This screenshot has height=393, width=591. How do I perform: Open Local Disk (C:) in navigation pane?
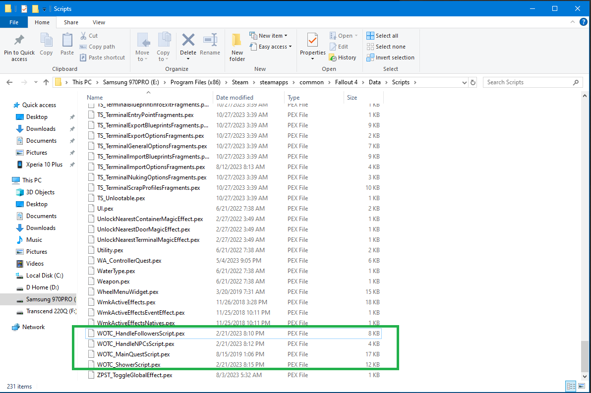[x=45, y=276]
